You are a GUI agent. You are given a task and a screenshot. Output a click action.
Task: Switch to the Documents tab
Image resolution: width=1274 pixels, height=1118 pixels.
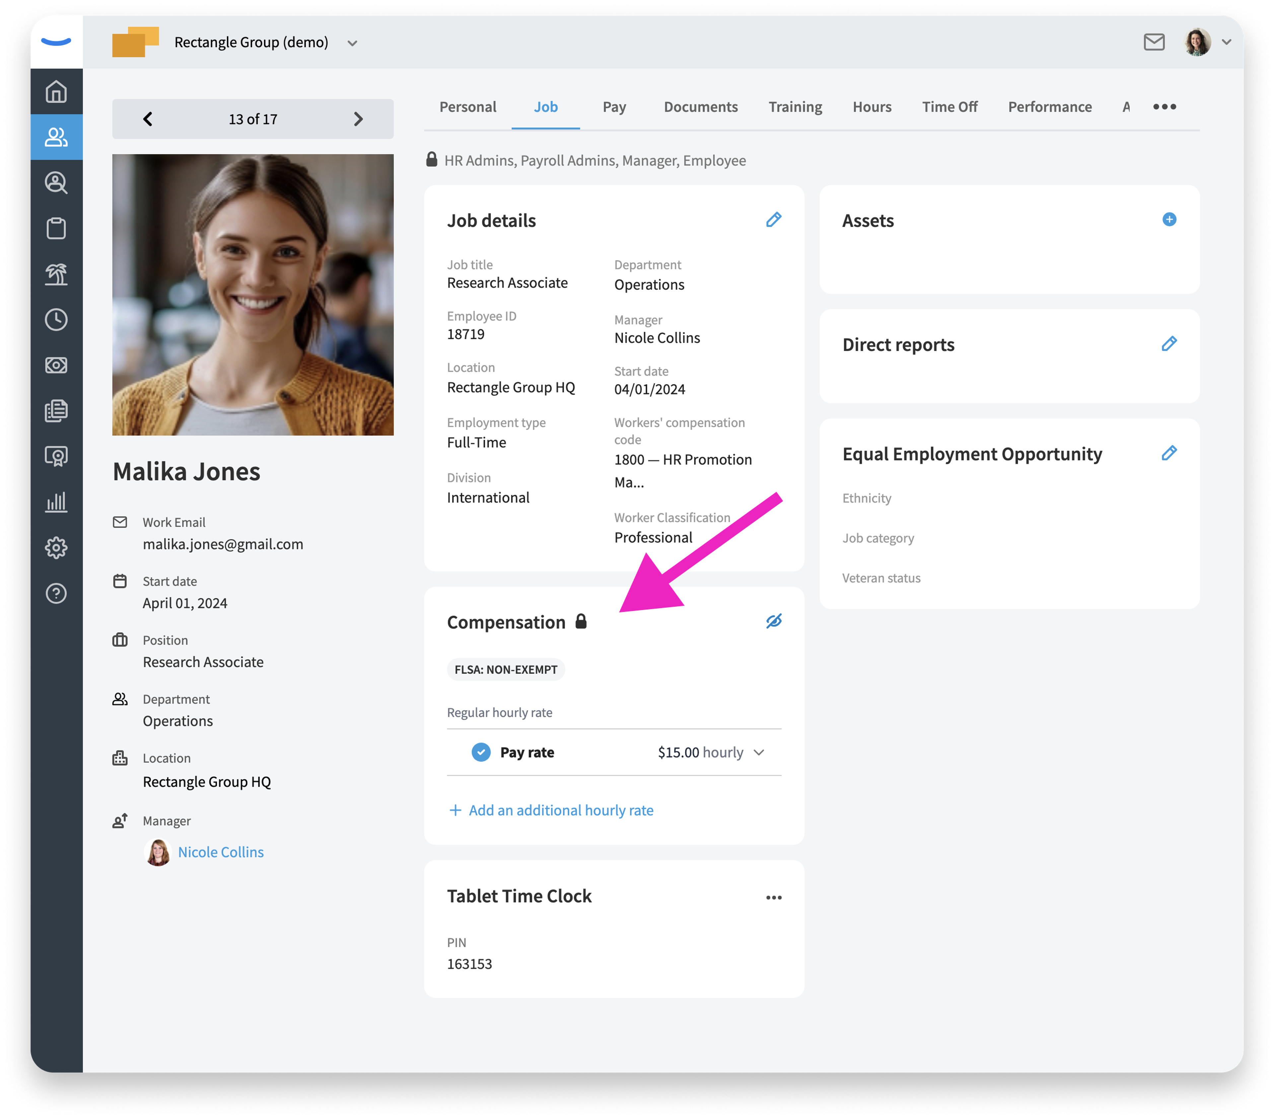pyautogui.click(x=701, y=106)
